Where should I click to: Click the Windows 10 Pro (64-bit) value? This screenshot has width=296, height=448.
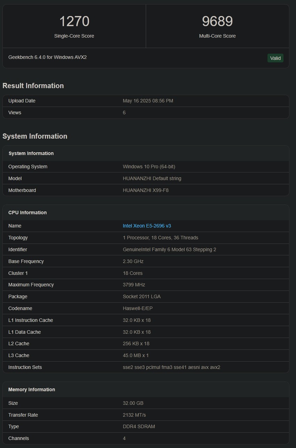tap(149, 167)
